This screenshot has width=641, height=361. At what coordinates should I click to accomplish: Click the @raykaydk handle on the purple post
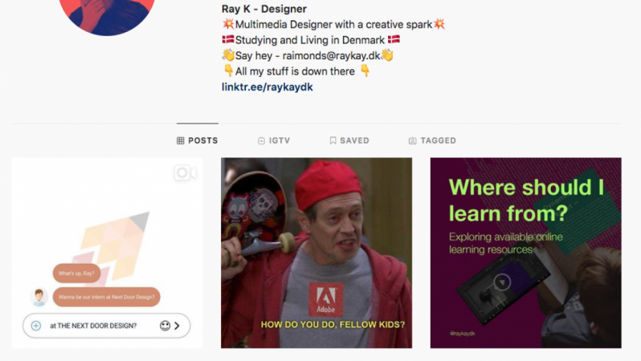pos(463,333)
